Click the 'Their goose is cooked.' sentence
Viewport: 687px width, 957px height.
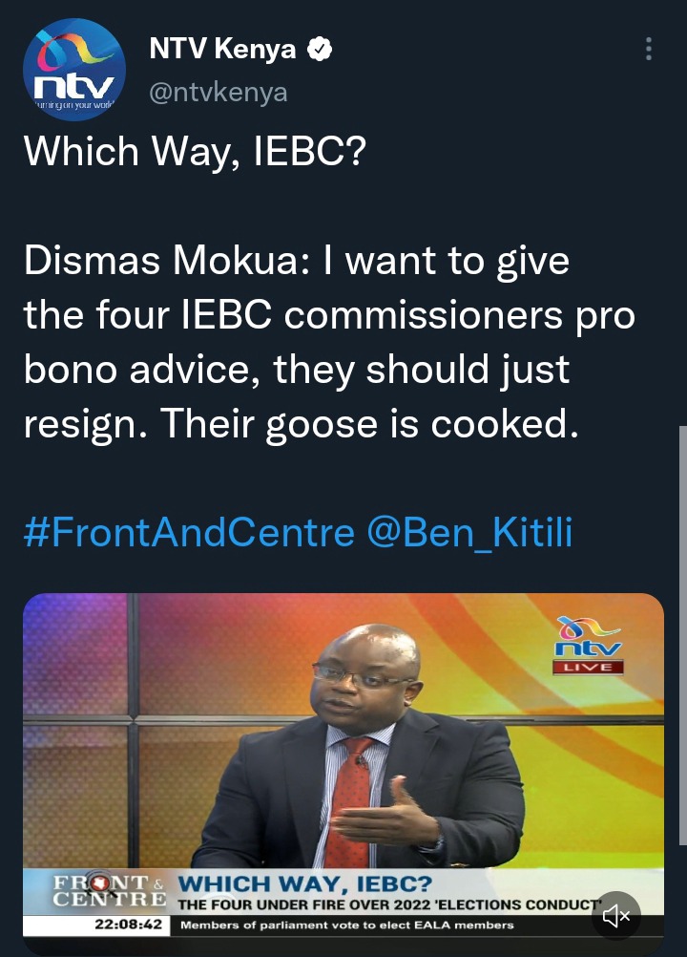(369, 423)
